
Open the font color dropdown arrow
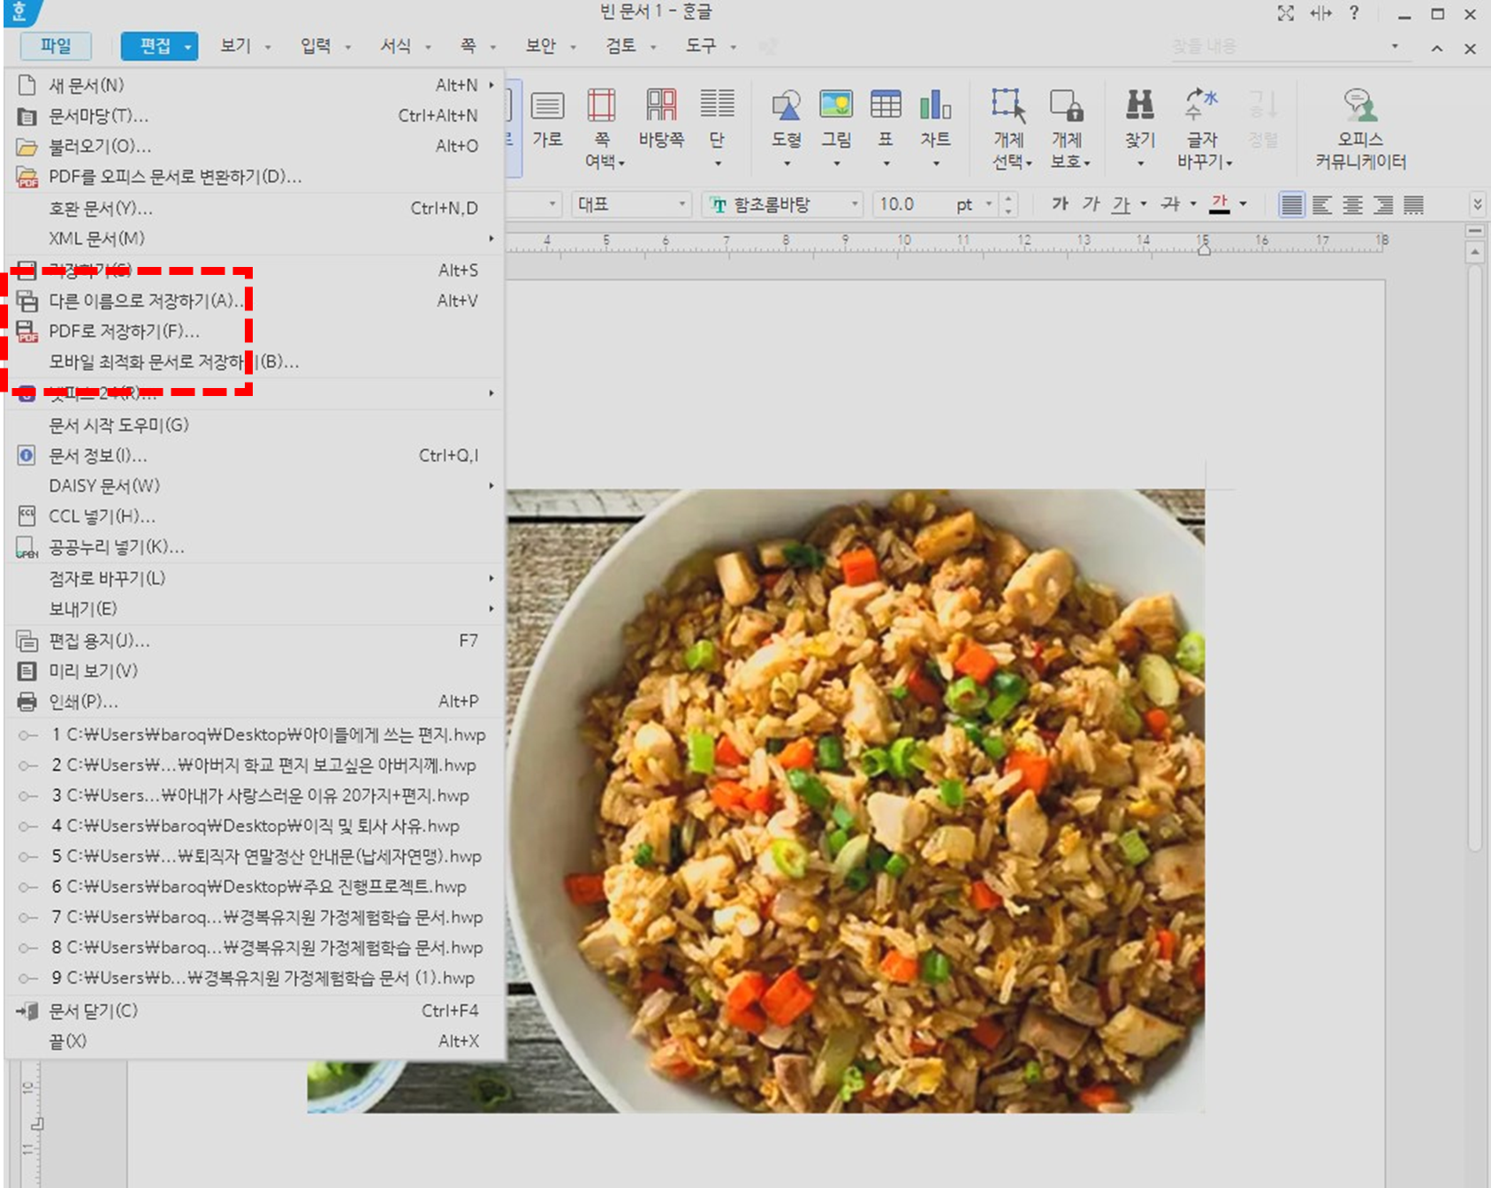[1244, 204]
